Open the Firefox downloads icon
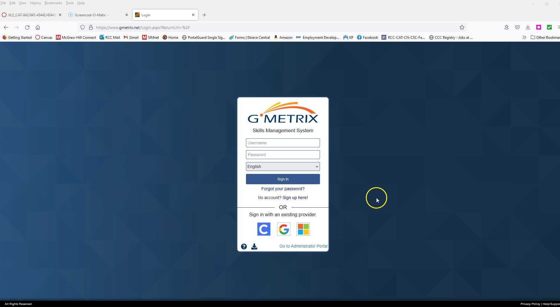This screenshot has width=560, height=307. point(528,27)
